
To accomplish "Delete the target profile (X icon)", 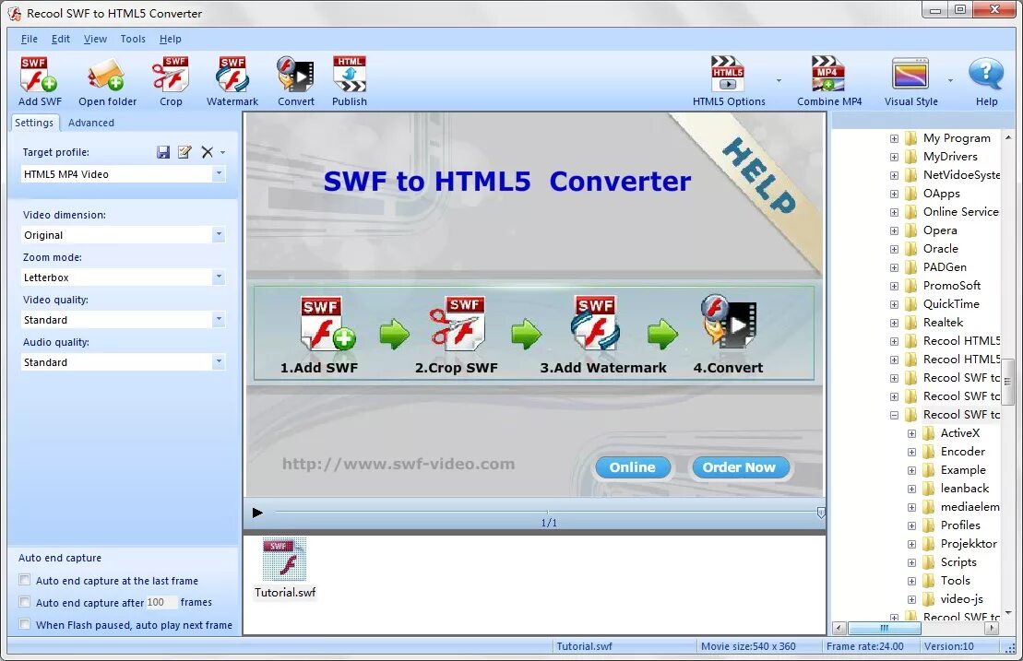I will (x=207, y=152).
